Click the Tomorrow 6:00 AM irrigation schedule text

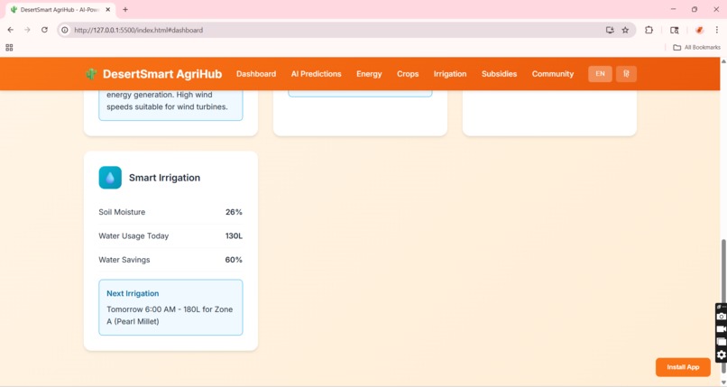pyautogui.click(x=170, y=315)
